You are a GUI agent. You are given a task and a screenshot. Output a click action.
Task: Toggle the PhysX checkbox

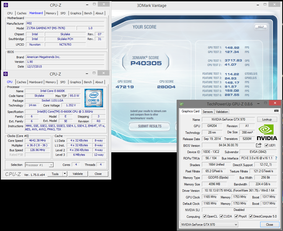point(236,216)
